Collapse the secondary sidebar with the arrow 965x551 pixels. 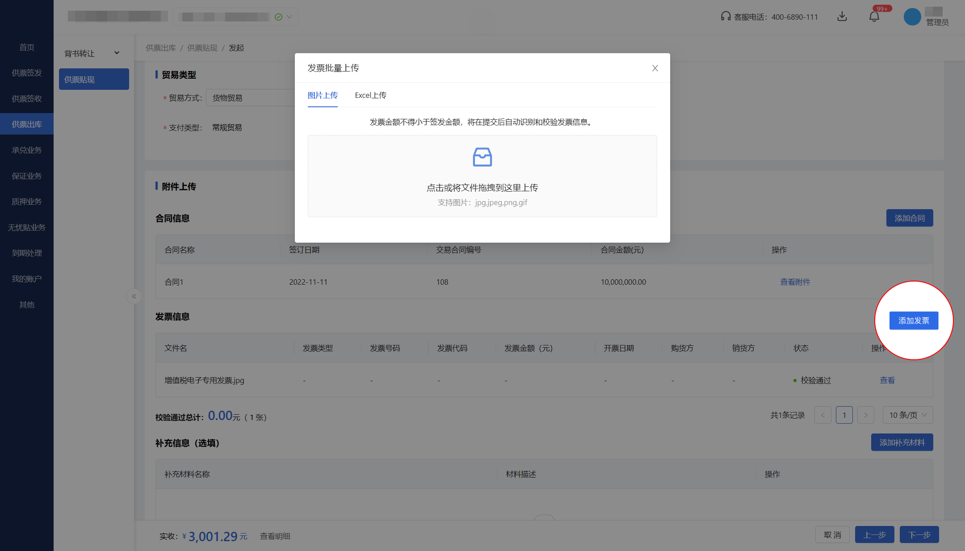134,296
